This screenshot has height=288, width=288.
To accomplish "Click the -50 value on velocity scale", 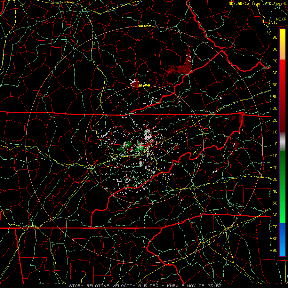I will pyautogui.click(x=274, y=203).
